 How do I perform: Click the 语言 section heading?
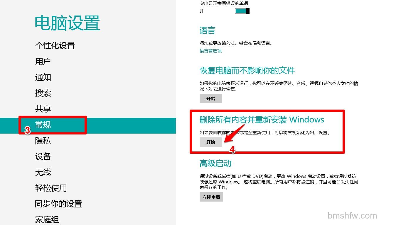pos(208,31)
